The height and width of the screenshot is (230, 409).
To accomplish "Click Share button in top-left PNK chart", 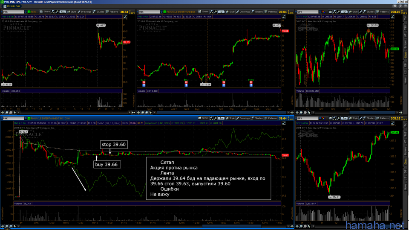I will pos(45,12).
